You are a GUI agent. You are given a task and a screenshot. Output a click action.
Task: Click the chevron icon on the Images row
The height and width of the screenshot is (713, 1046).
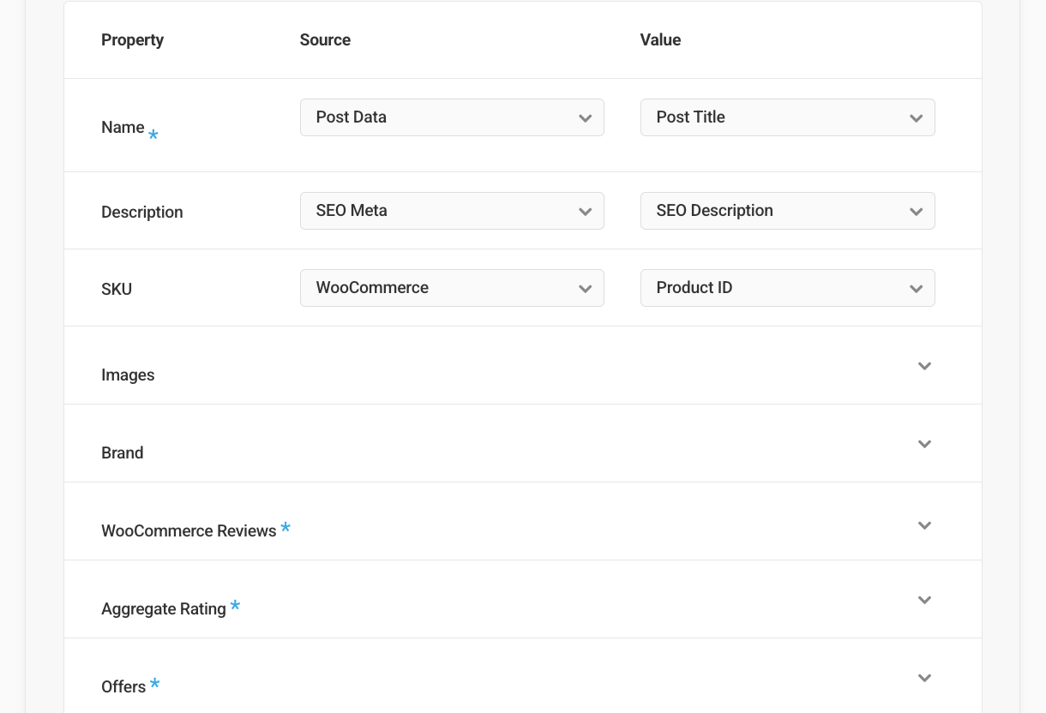click(924, 366)
